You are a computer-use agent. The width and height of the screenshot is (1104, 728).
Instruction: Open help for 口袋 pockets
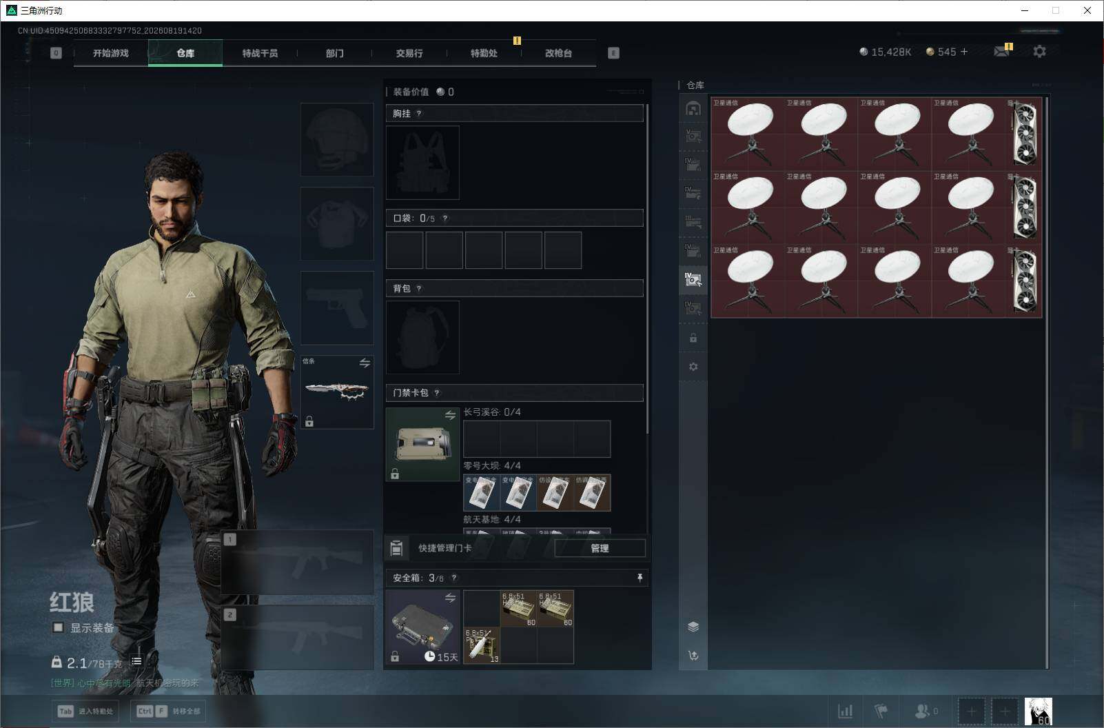[x=445, y=218]
